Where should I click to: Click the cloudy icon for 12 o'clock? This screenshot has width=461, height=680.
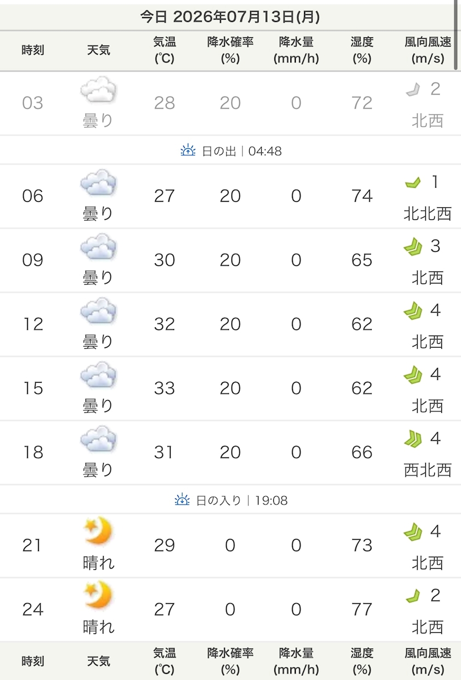point(98,311)
